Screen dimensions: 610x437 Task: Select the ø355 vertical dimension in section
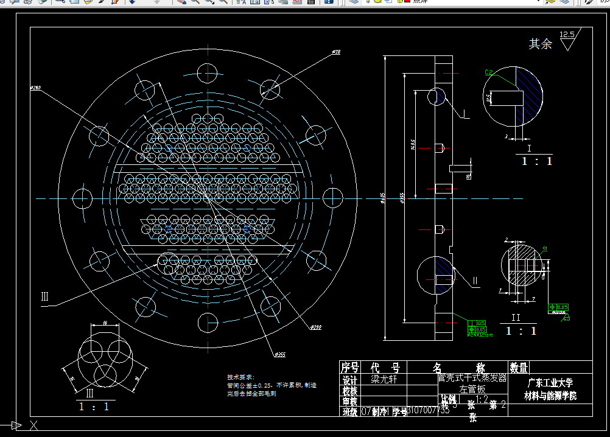[402, 198]
